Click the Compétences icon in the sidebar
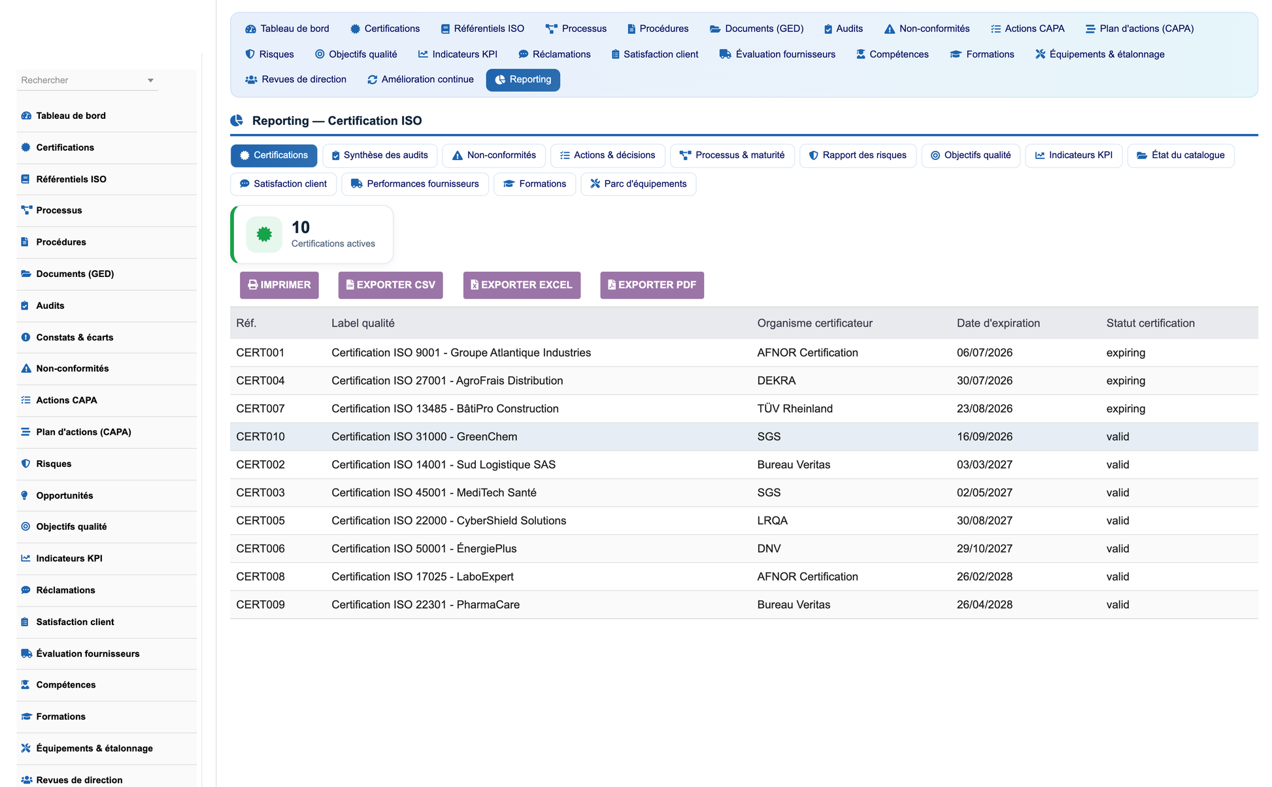Image resolution: width=1272 pixels, height=787 pixels. [x=25, y=685]
